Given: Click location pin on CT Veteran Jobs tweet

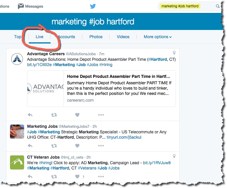Looking at the screenshot, I should click(174, 156).
